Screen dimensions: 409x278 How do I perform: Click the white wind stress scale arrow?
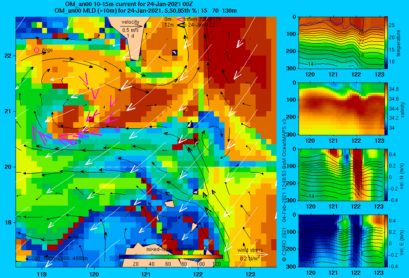coord(251,254)
